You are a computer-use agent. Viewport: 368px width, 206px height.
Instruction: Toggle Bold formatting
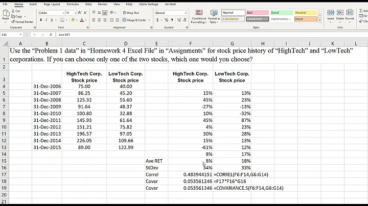click(41, 20)
